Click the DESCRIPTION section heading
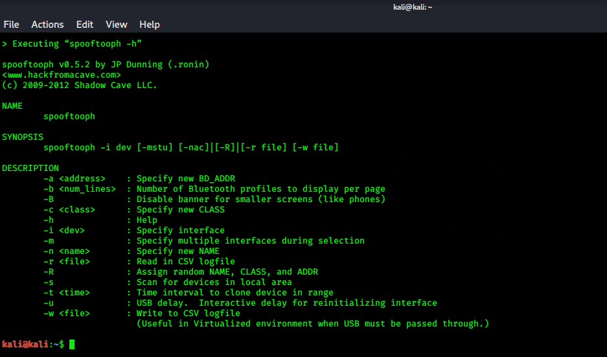 30,168
